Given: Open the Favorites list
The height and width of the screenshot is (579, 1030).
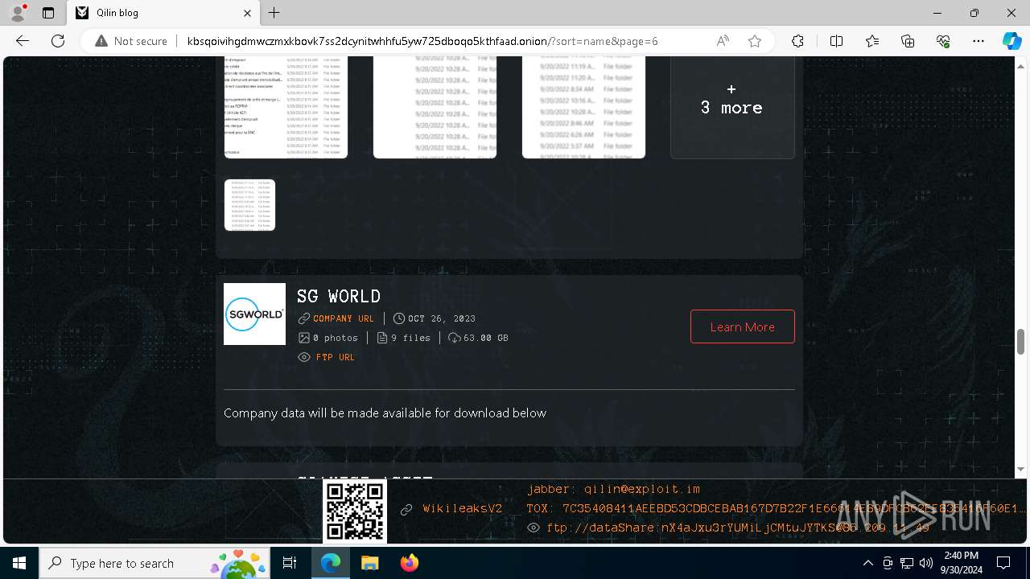Looking at the screenshot, I should click(872, 41).
